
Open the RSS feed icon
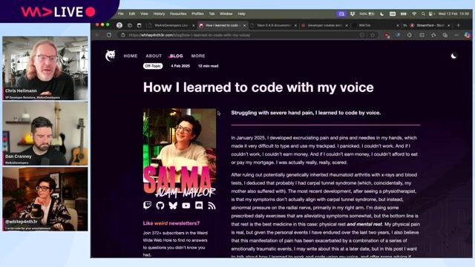tap(212, 206)
